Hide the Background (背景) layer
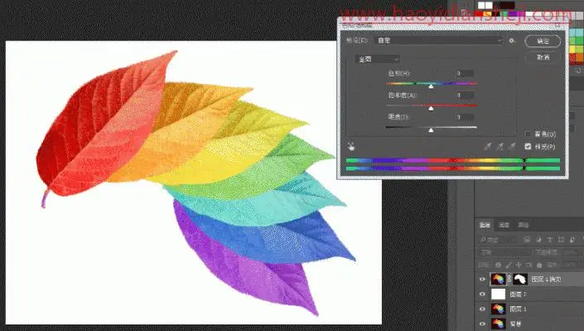The image size is (584, 331). [482, 324]
